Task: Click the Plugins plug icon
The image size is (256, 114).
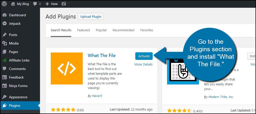Action: pos(4,105)
